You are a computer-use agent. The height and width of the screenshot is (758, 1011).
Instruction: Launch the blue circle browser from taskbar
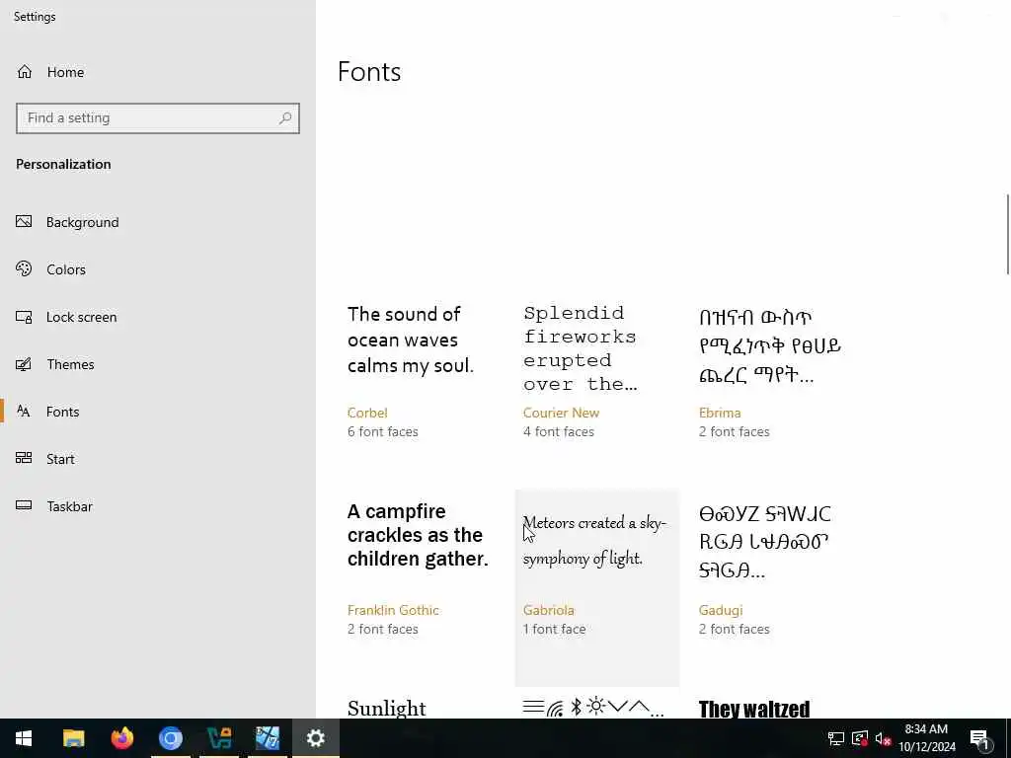[171, 738]
